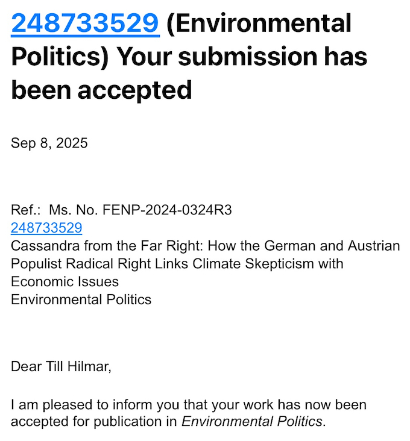Click 'been accepted' in the bold heading
Viewport: 410px width, 441px height.
tap(101, 90)
